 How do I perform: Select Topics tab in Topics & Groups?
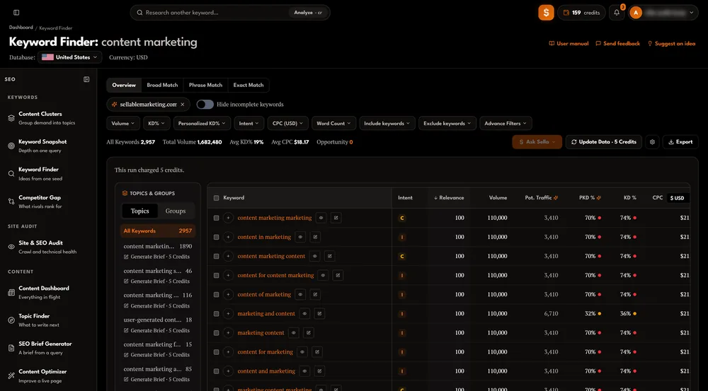tap(140, 211)
